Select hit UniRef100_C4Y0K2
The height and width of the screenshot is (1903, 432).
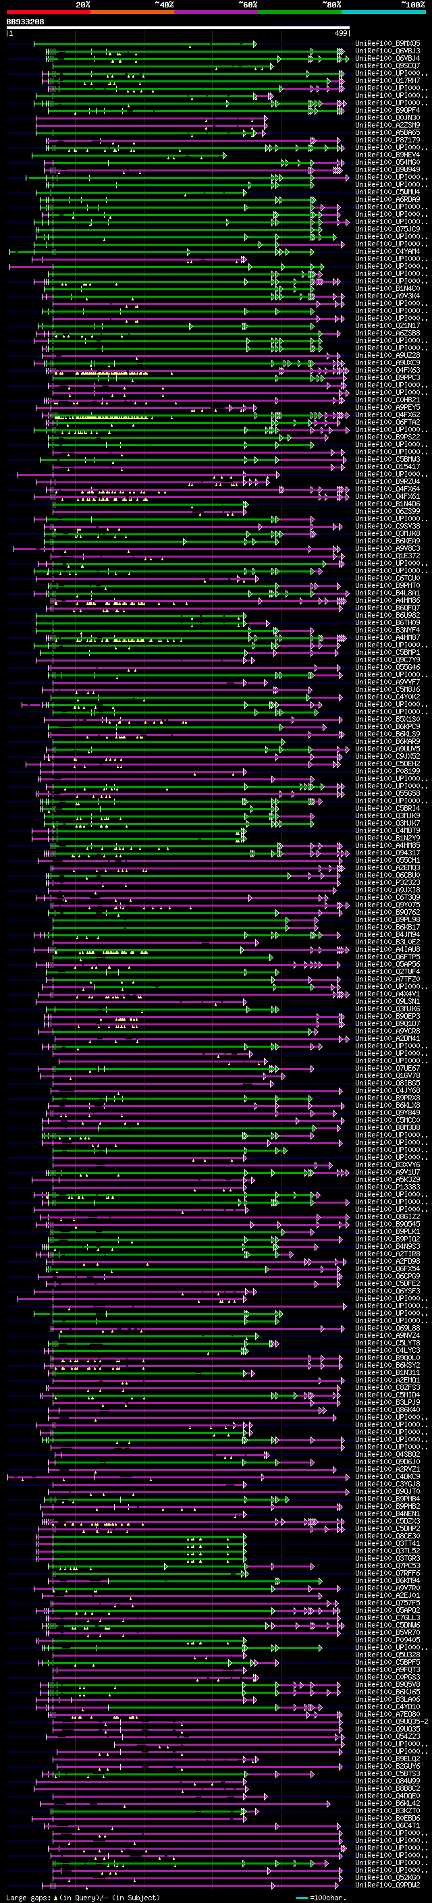387,697
